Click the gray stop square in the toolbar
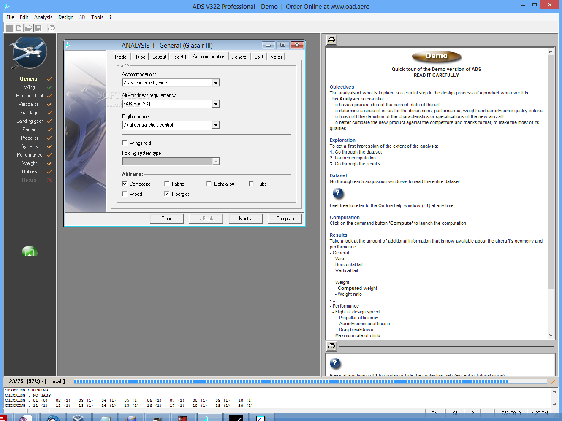The image size is (562, 421). pyautogui.click(x=9, y=28)
